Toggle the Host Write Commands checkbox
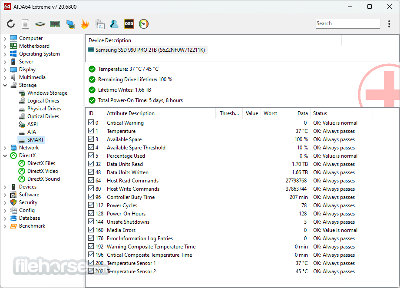400x288 pixels. click(x=91, y=189)
